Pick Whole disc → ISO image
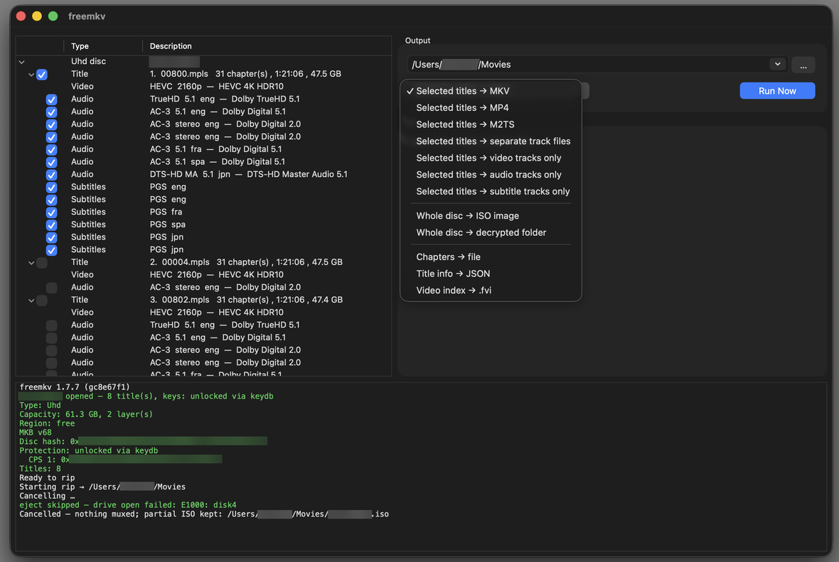The image size is (839, 562). coord(491,215)
